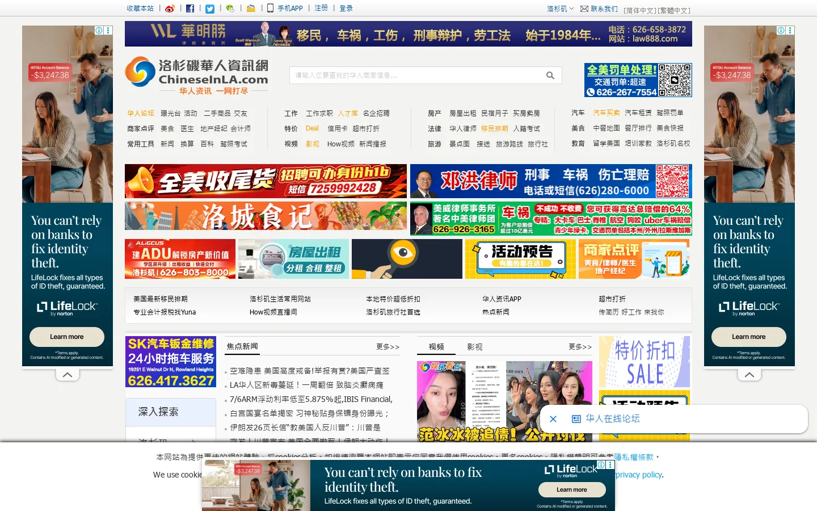Open 更多>> next to 视频 tabs
The width and height of the screenshot is (817, 511).
(580, 347)
